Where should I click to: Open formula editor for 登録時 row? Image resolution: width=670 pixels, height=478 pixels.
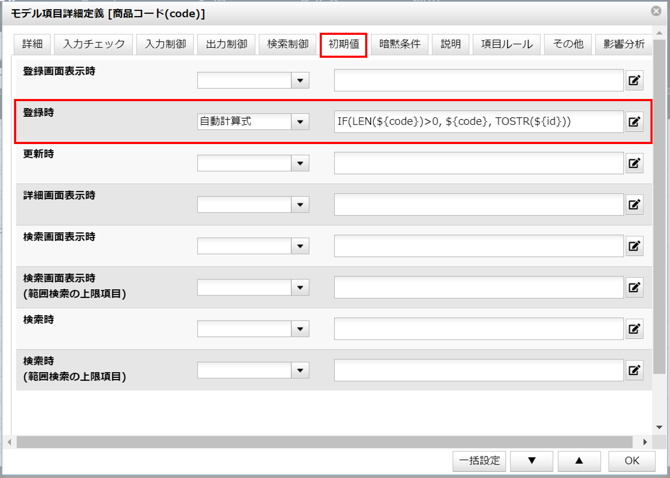coord(634,122)
